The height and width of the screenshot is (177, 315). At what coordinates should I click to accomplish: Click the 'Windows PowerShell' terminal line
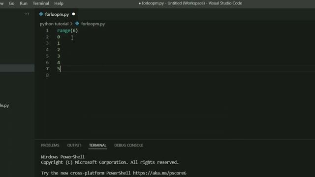[x=63, y=157]
